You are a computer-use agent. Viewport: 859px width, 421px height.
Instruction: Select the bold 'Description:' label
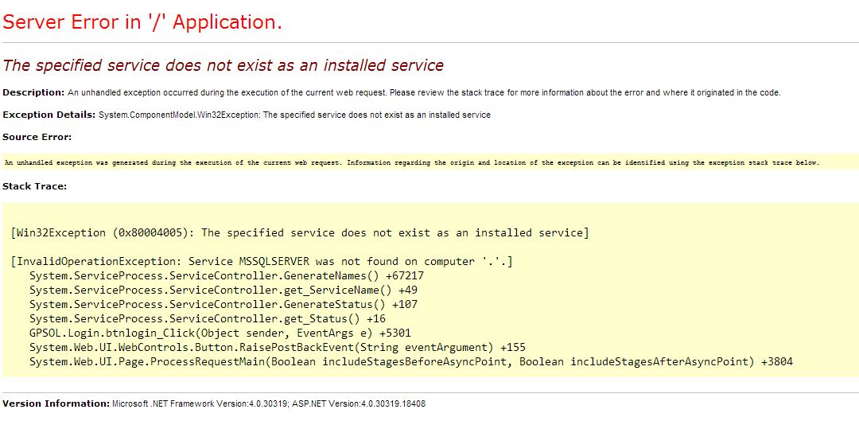coord(33,92)
